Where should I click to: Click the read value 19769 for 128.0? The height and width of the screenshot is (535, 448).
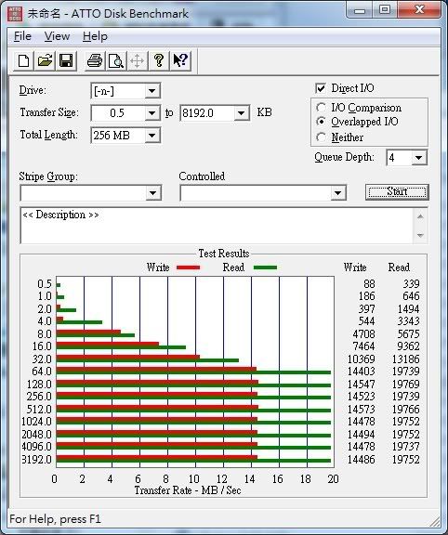coord(405,385)
